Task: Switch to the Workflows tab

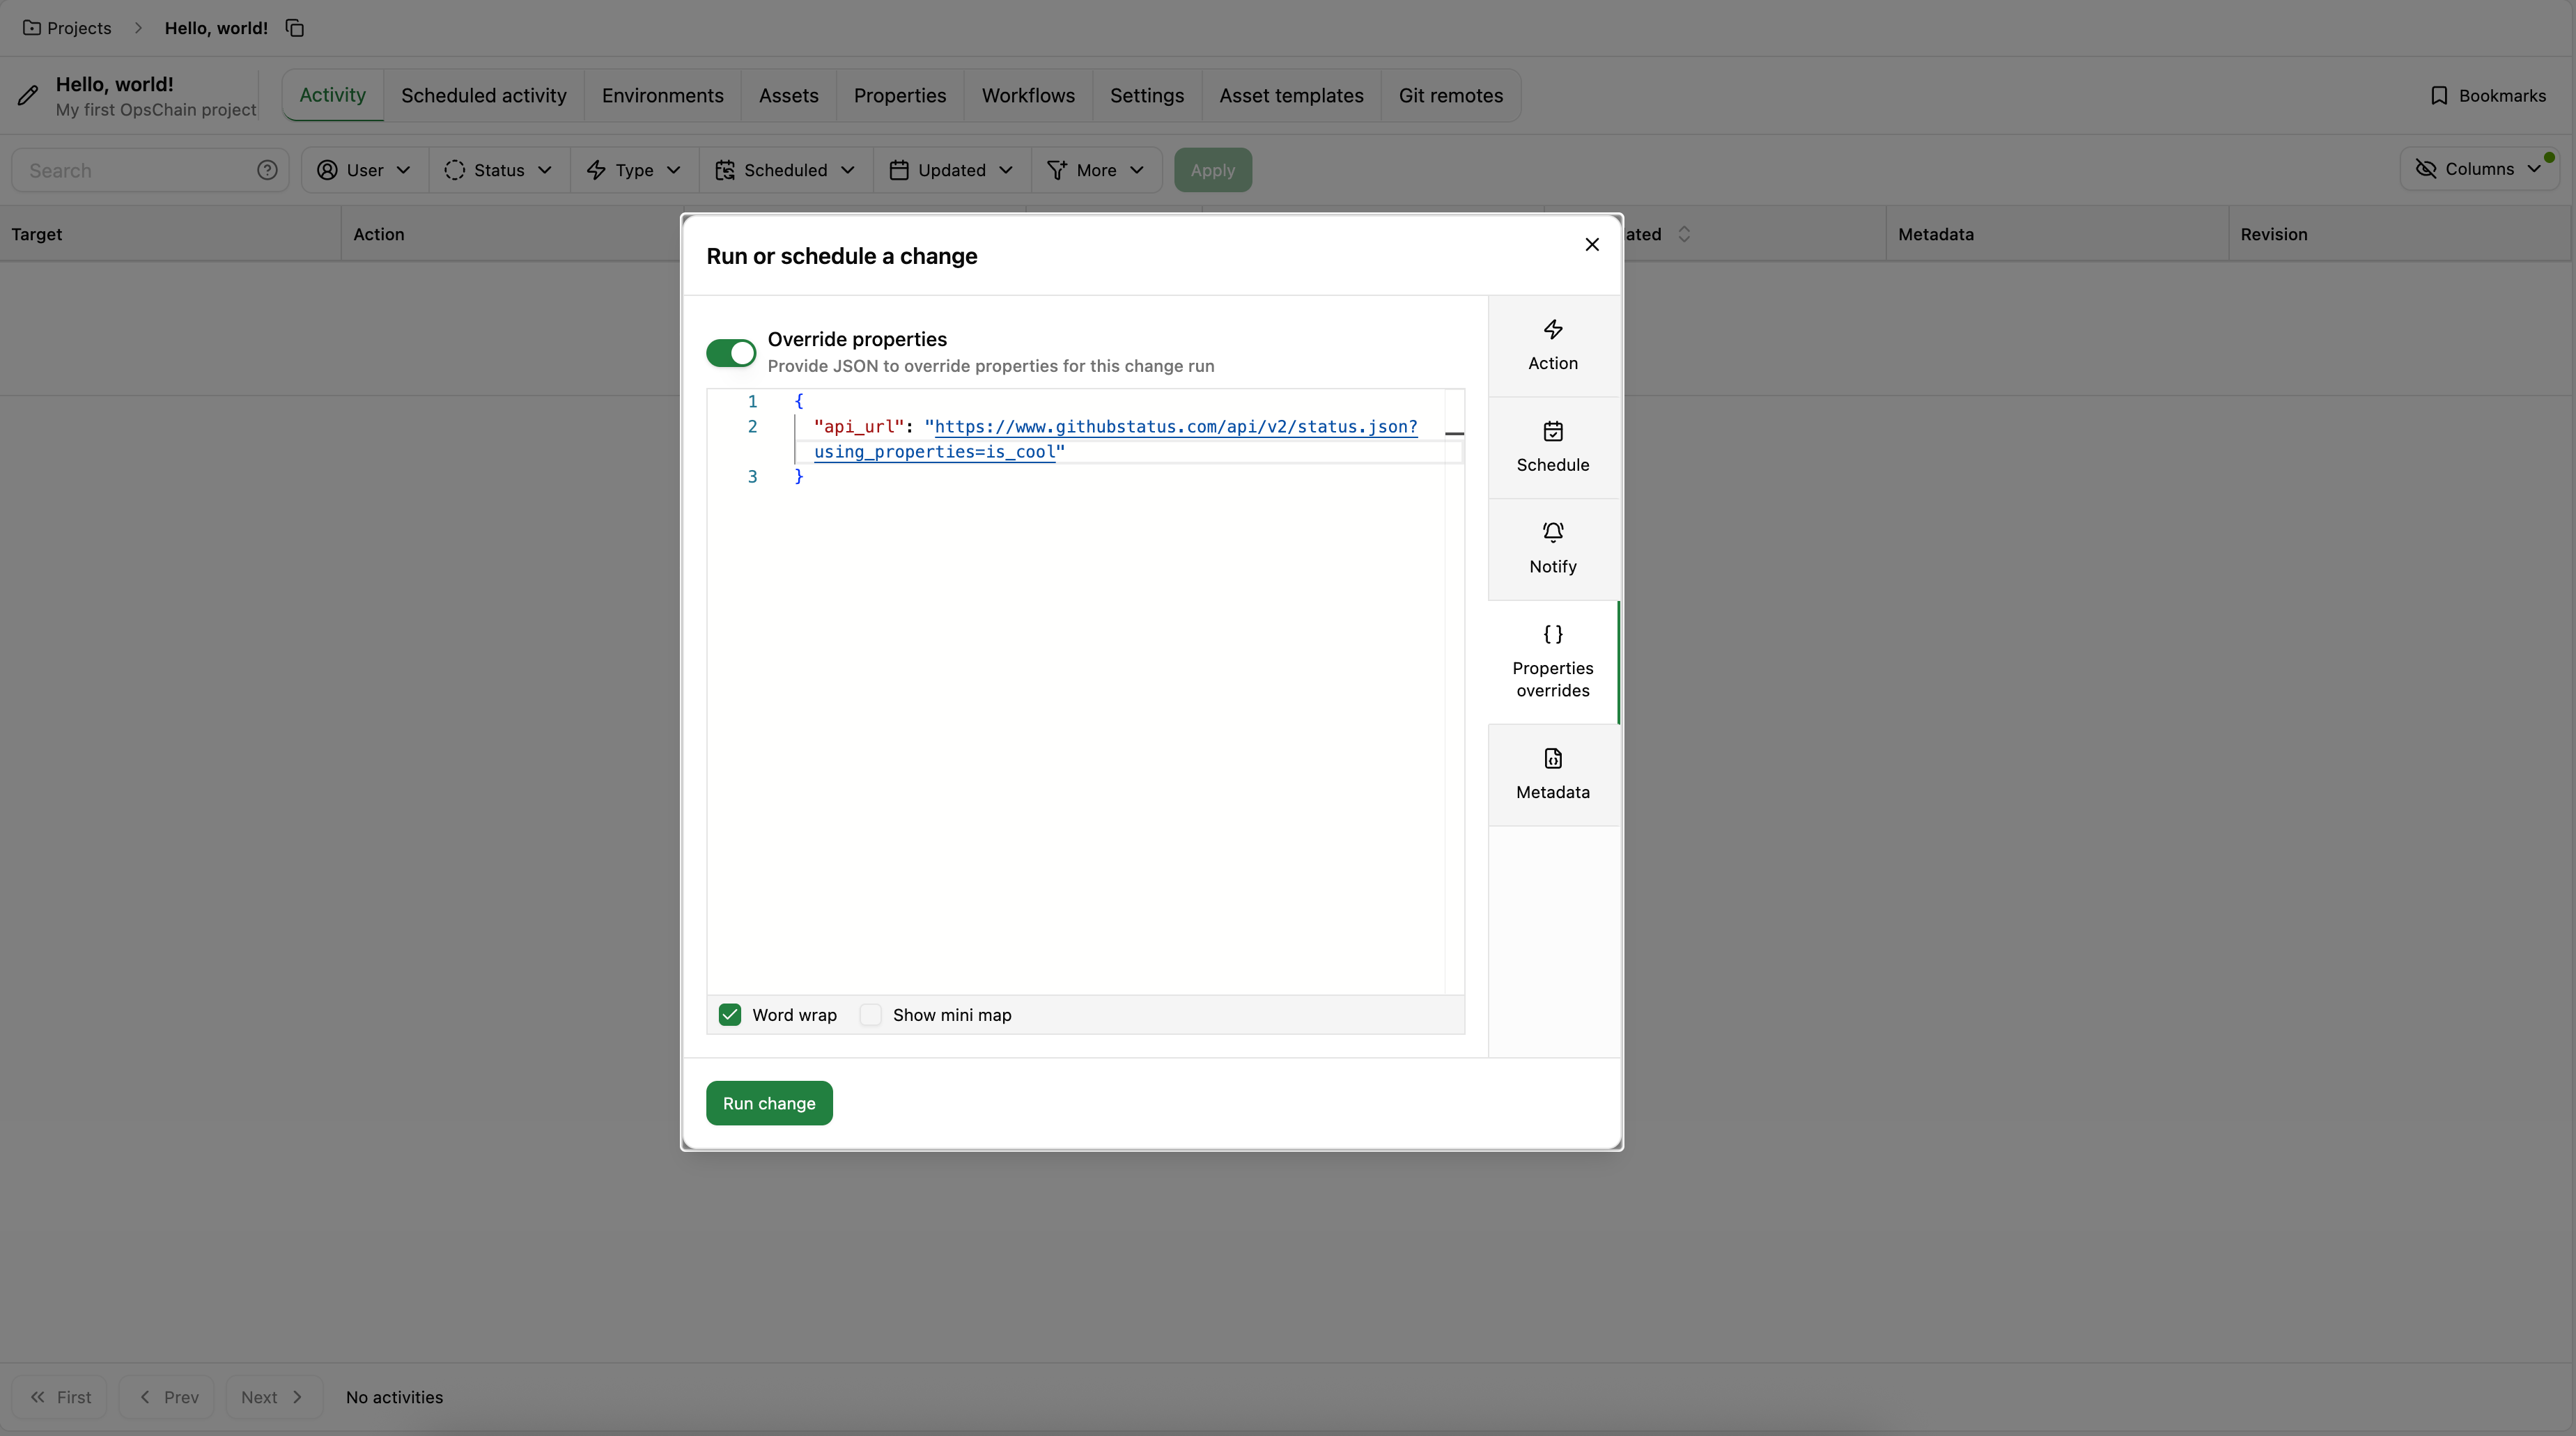Action: point(1027,96)
